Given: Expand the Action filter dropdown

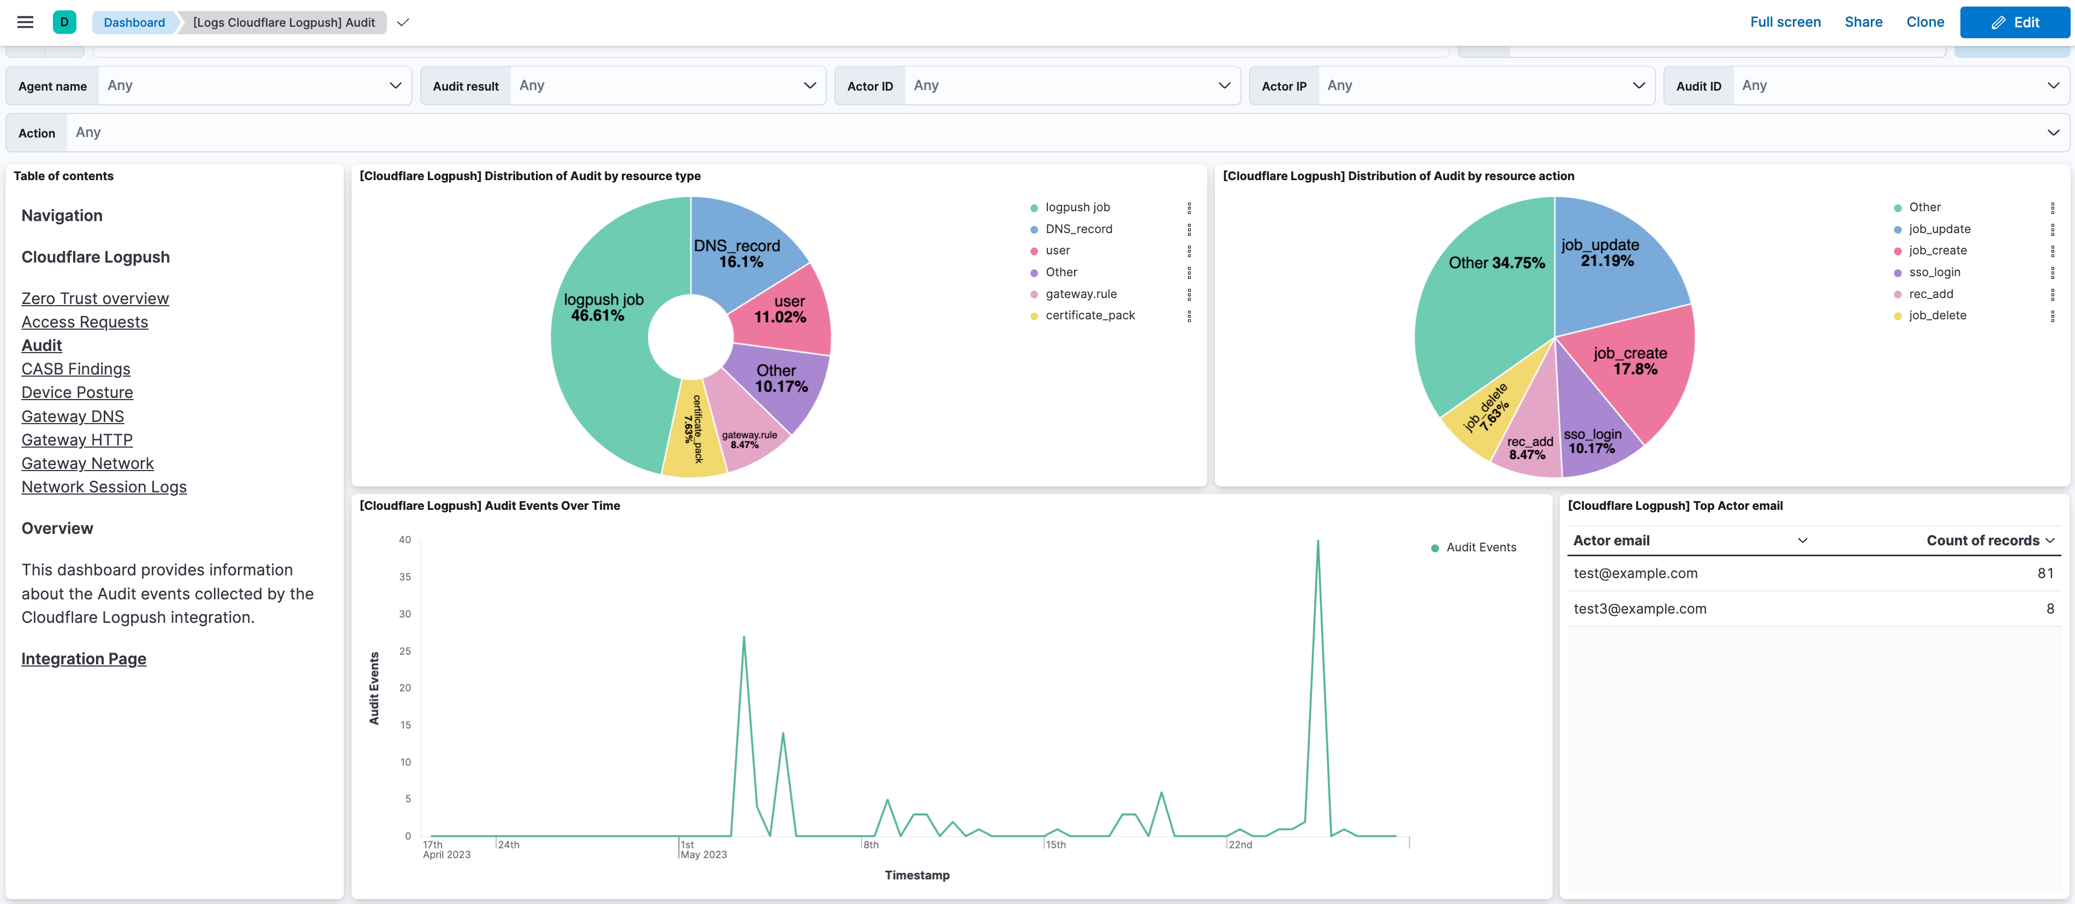Looking at the screenshot, I should pos(2053,132).
